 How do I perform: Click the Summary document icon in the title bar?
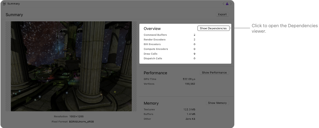pyautogui.click(x=4, y=4)
